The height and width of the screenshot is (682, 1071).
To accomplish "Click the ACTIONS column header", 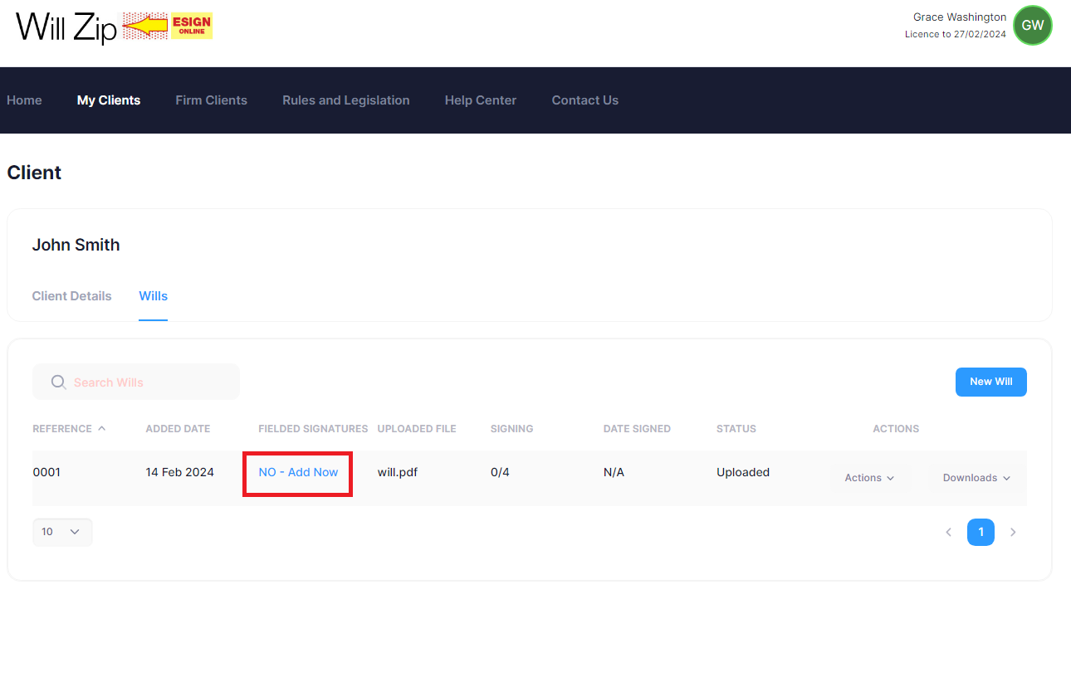I will tap(896, 429).
